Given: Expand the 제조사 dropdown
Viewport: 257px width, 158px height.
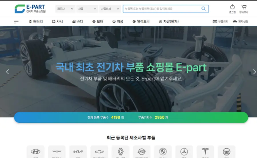Looking at the screenshot, I should coord(65,9).
